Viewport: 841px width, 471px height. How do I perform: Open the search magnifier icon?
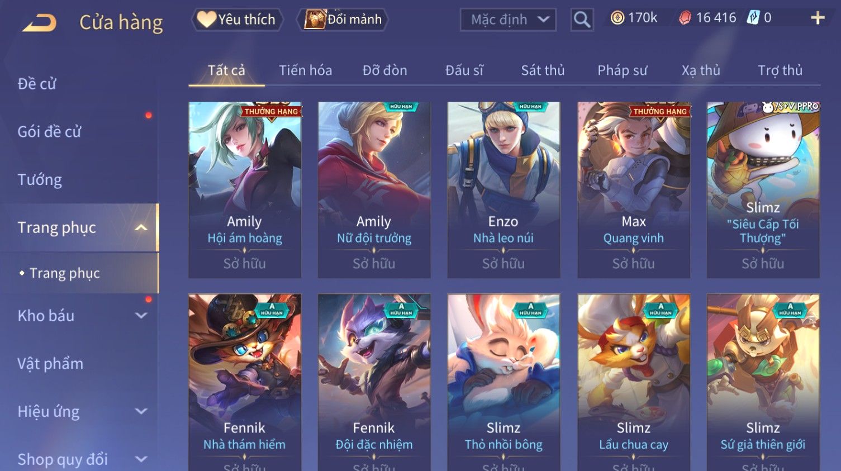click(582, 20)
